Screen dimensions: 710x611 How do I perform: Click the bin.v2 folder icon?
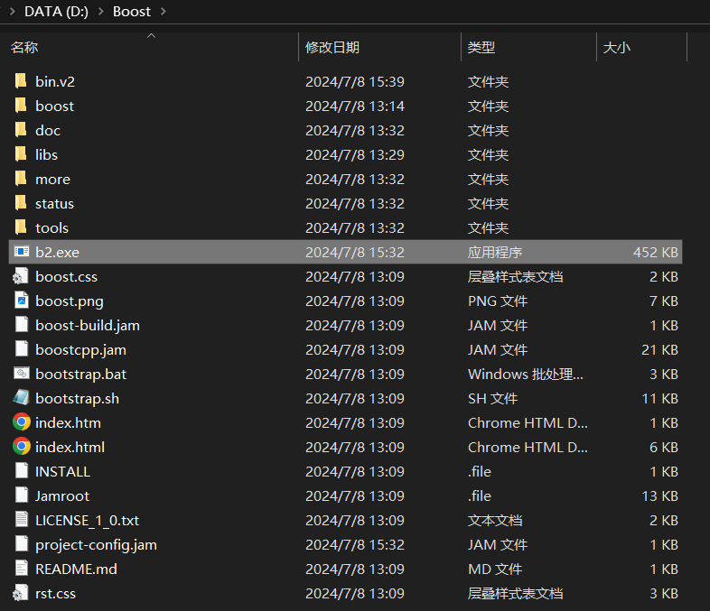pos(21,81)
